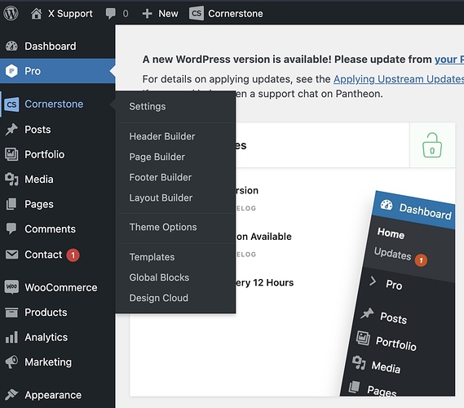This screenshot has width=464, height=408.
Task: Click the green unlocked padlock icon
Action: [432, 145]
